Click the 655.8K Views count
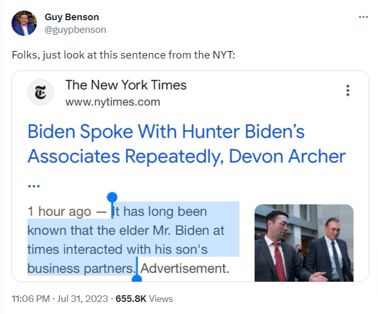This screenshot has height=314, width=378. [x=144, y=299]
